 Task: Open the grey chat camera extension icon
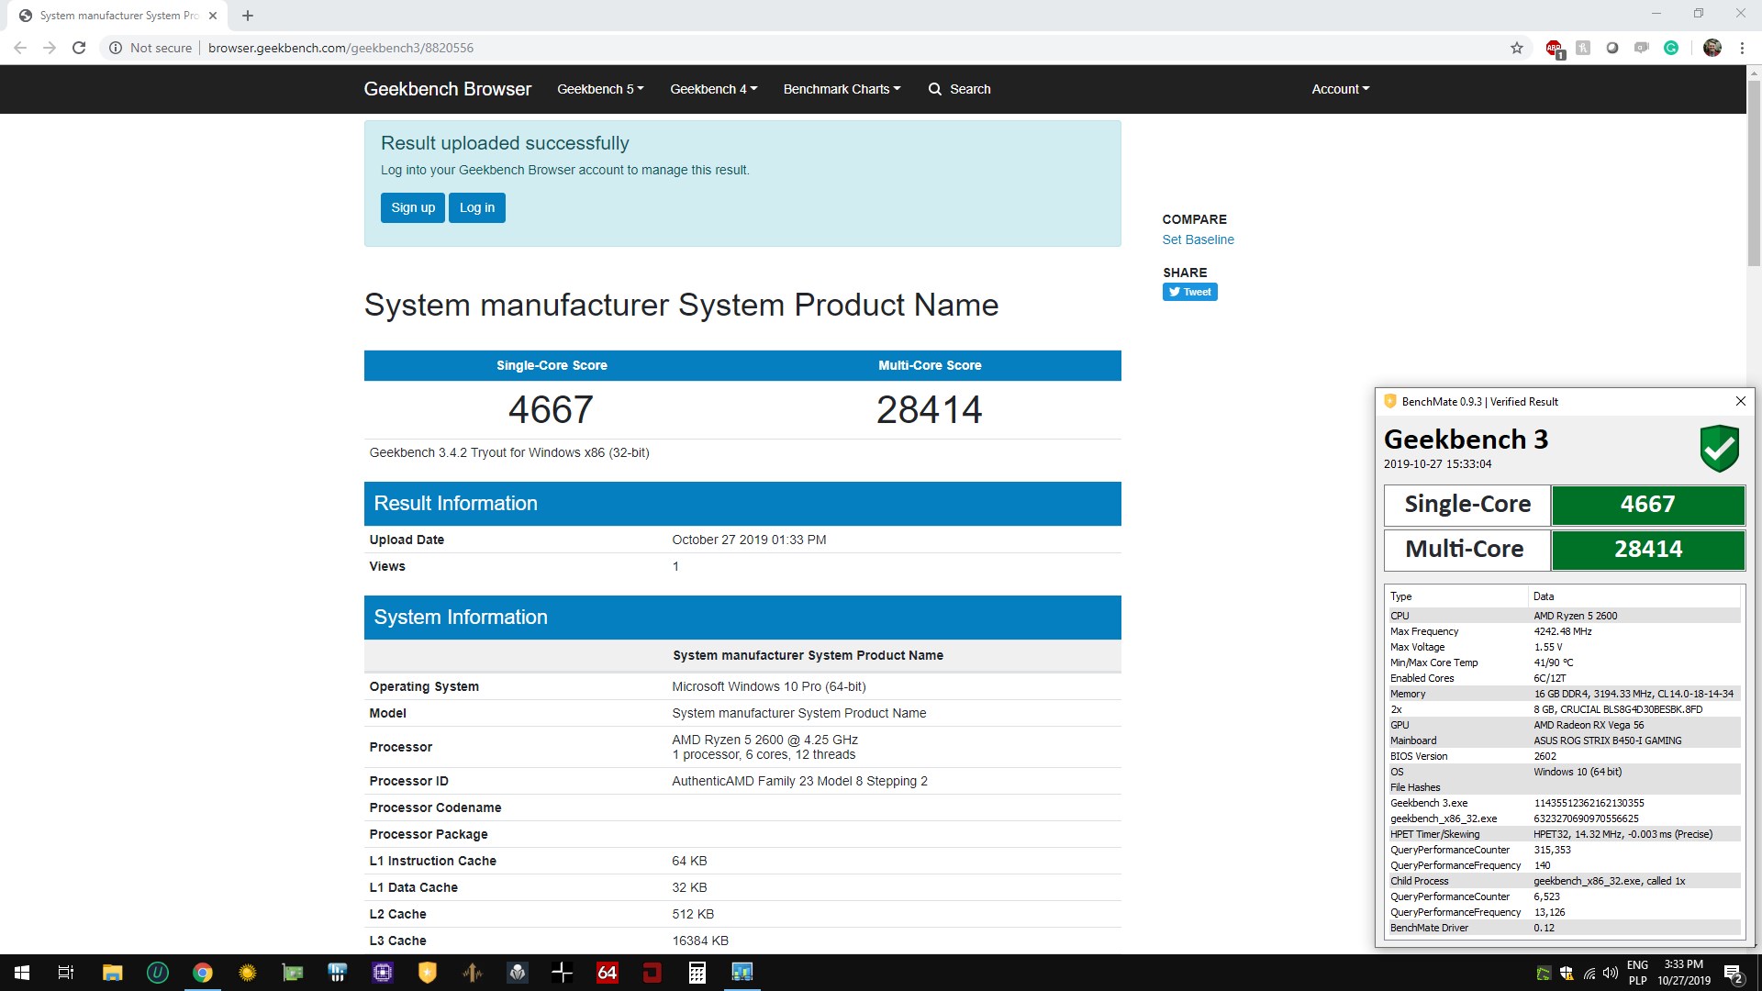(1642, 48)
